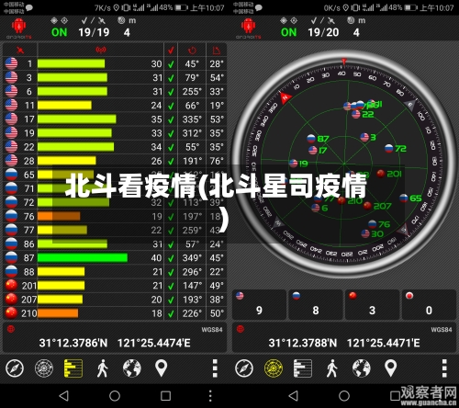Tap US flag in satellite 1 row
Viewport: 459px width, 408px height.
click(x=11, y=64)
